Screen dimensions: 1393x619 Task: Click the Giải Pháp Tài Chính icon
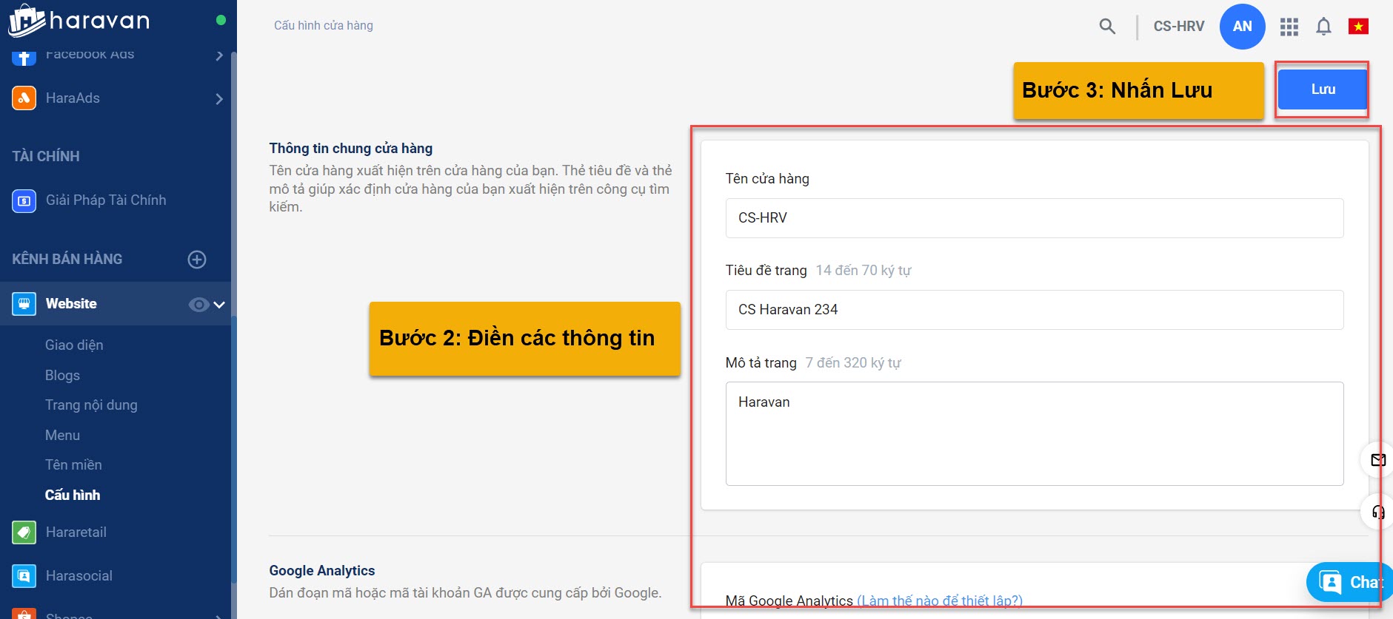pyautogui.click(x=24, y=200)
